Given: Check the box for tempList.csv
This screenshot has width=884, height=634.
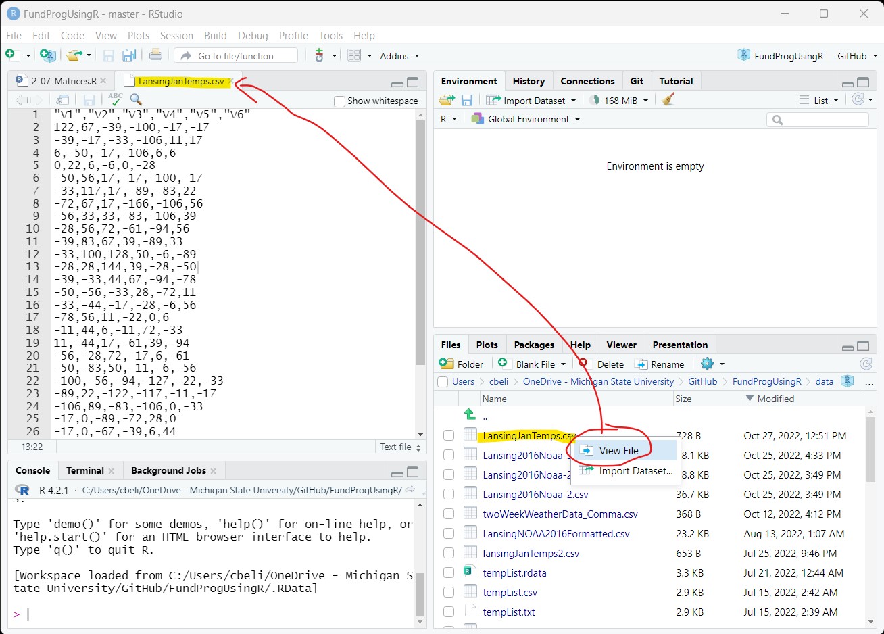Looking at the screenshot, I should point(449,592).
